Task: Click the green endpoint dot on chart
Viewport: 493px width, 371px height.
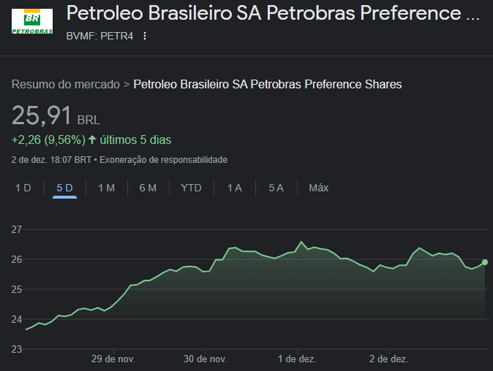Action: tap(484, 262)
